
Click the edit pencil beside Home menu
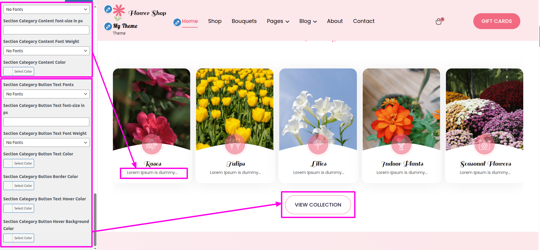point(177,22)
